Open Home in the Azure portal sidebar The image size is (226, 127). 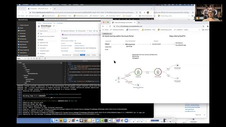tap(20, 28)
